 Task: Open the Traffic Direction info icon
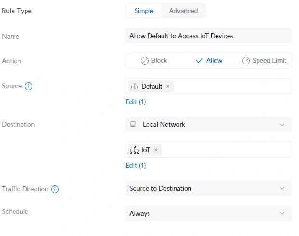(55, 189)
